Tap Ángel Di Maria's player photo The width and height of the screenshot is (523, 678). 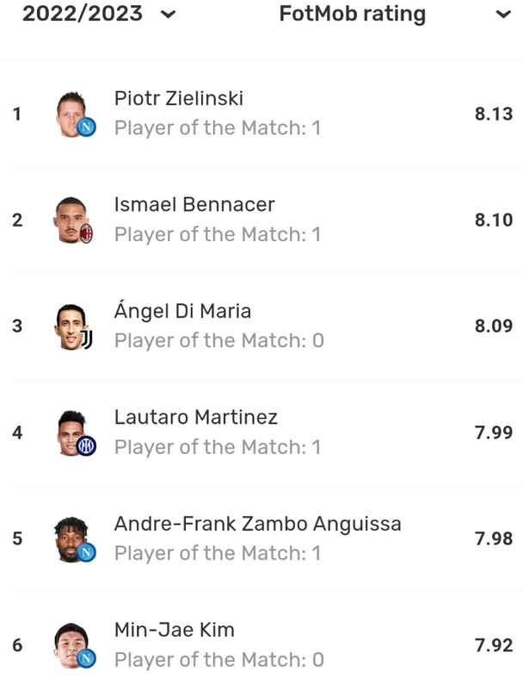[x=71, y=325]
